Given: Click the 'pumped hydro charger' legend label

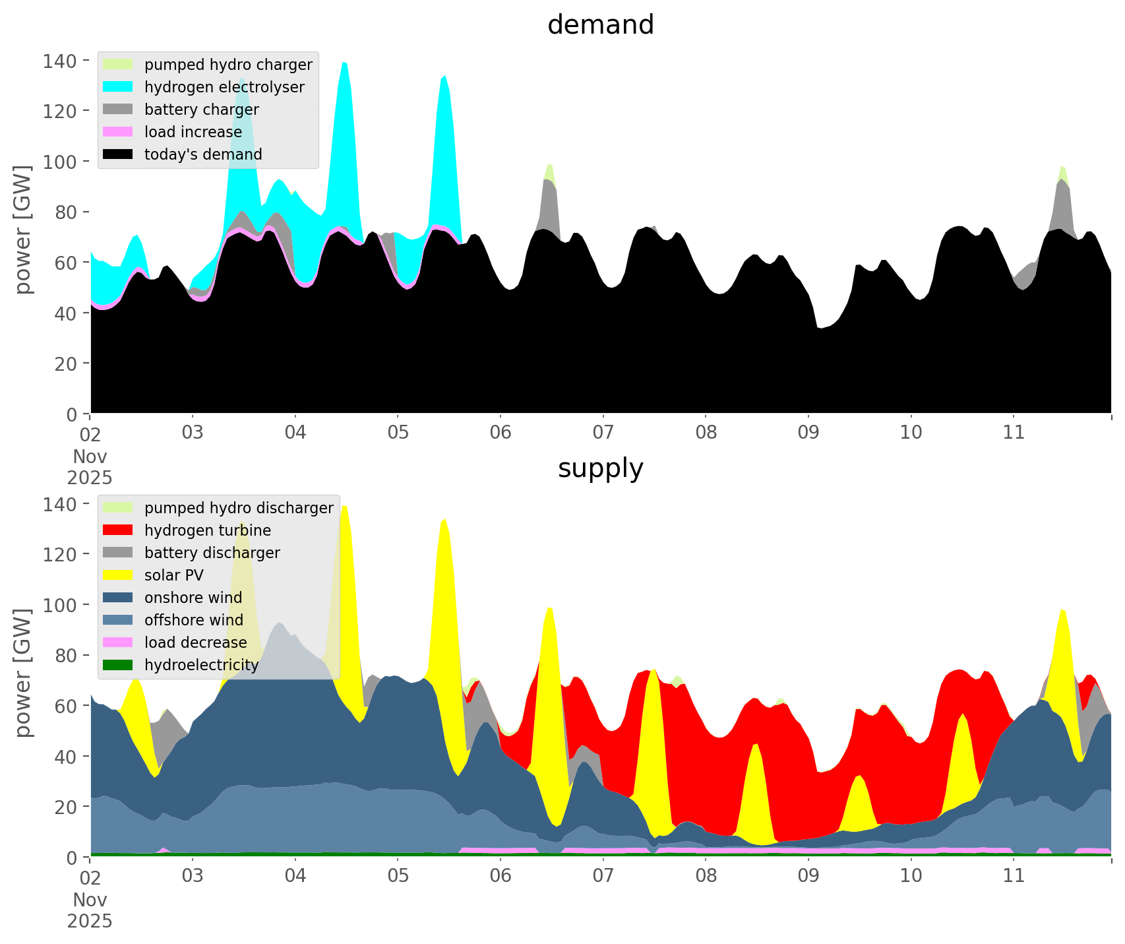Looking at the screenshot, I should tap(228, 65).
